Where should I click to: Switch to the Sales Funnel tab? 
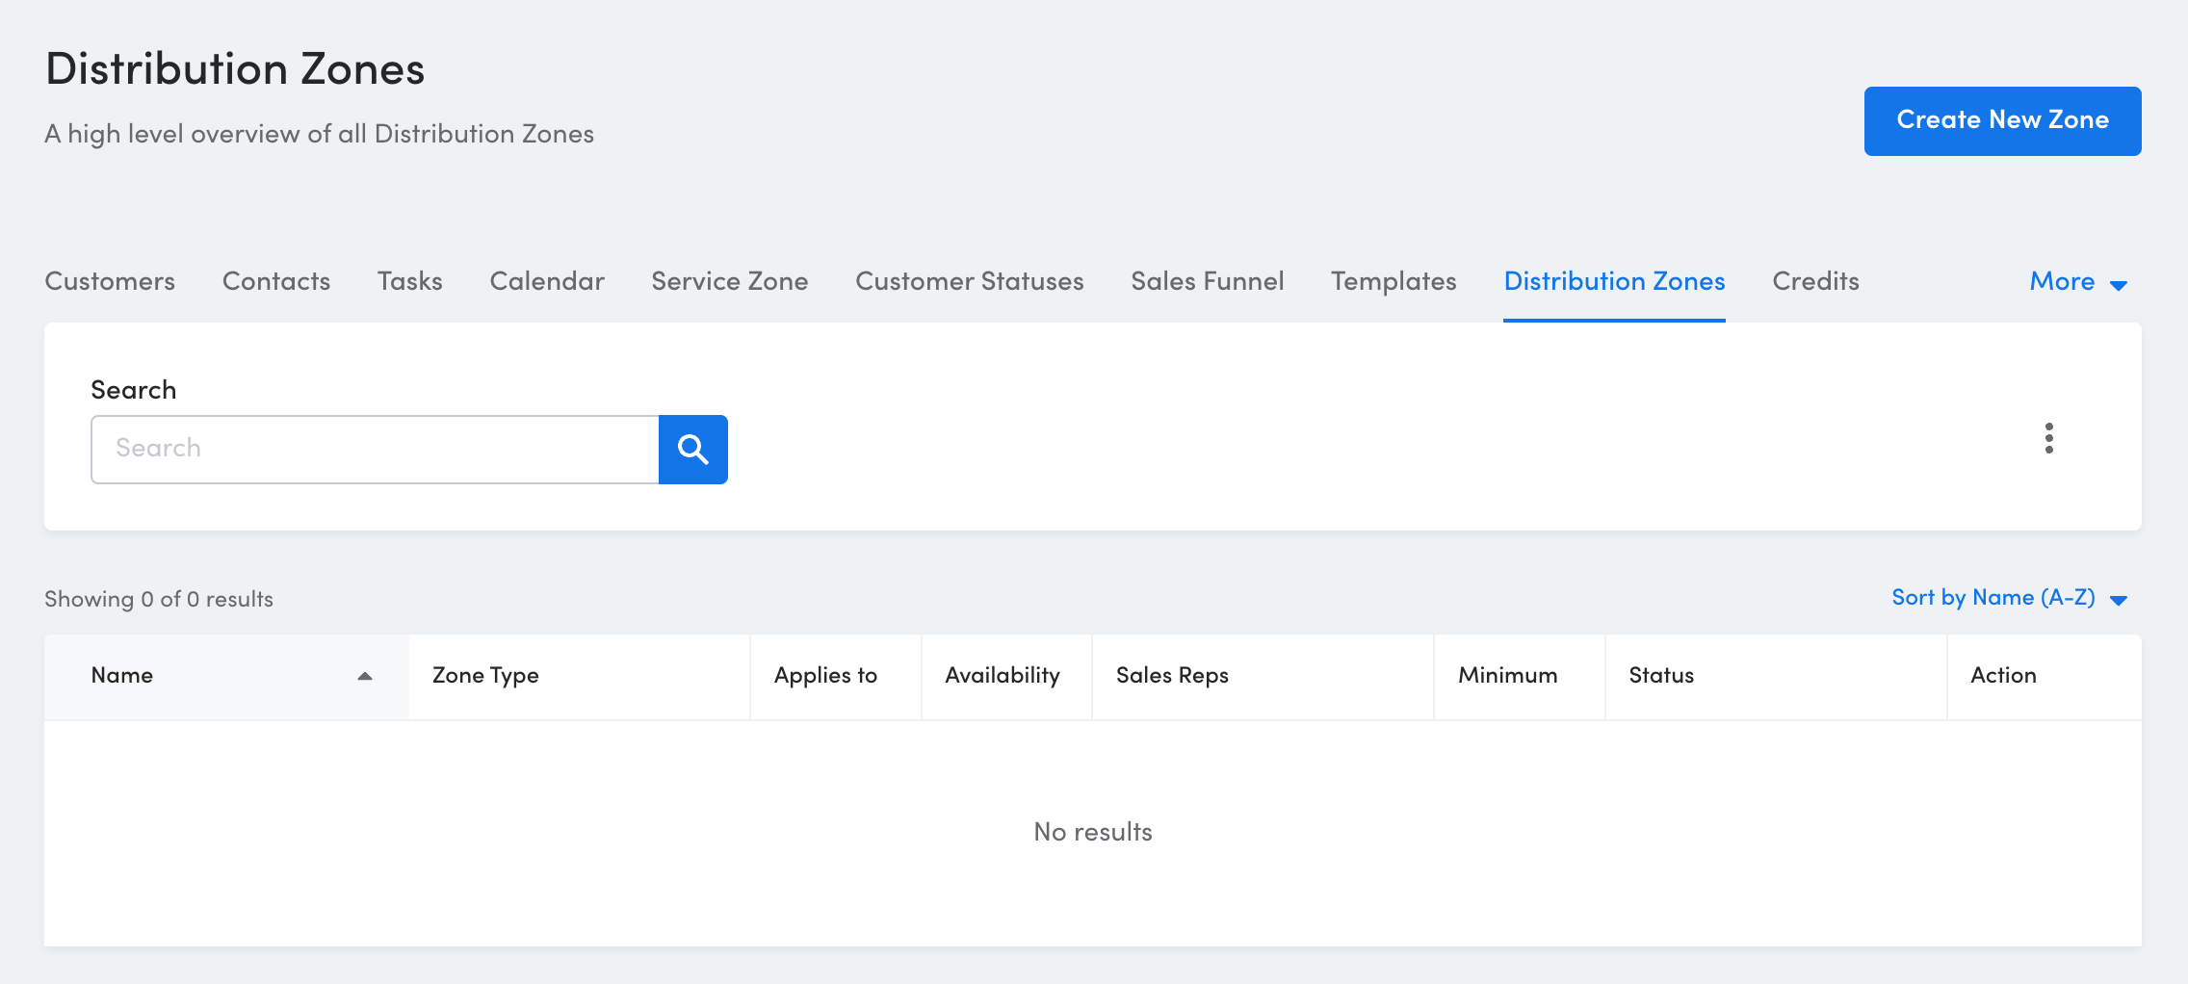(1208, 281)
